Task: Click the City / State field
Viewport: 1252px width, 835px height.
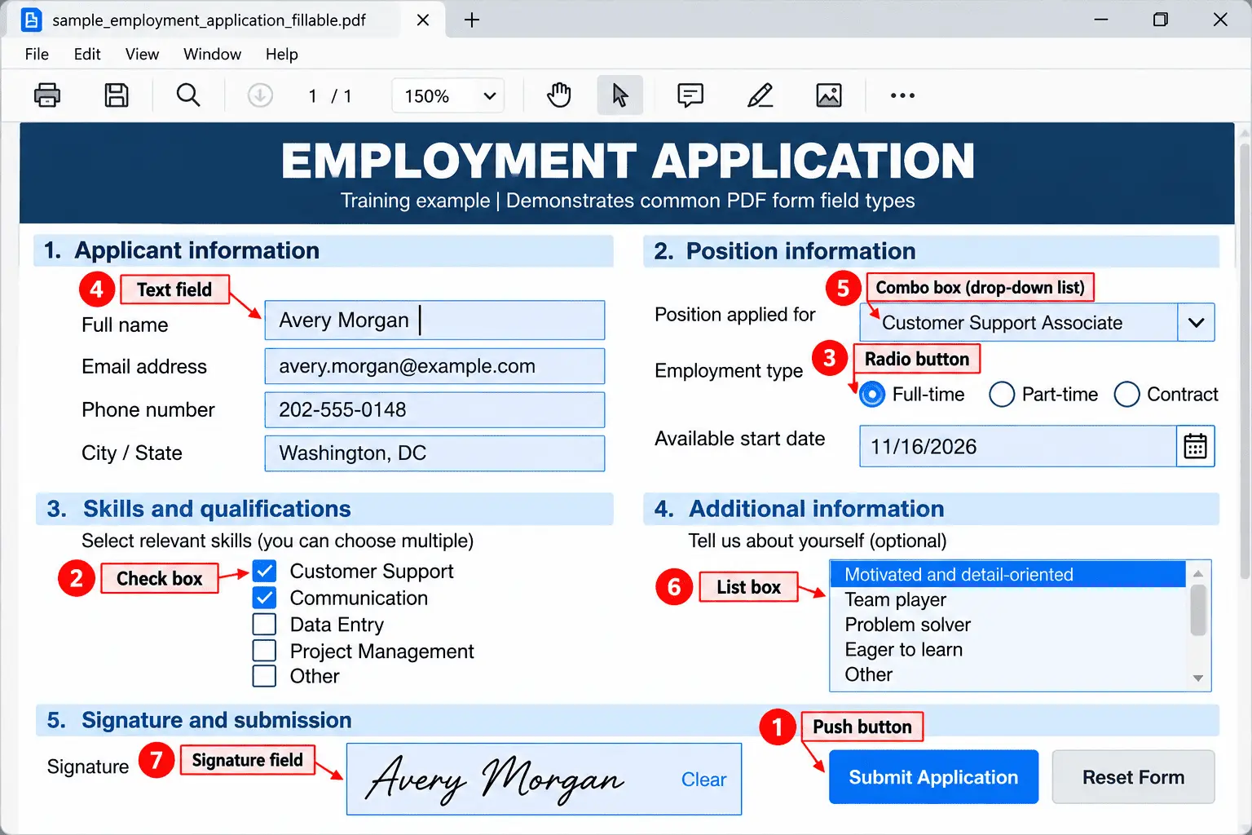Action: [434, 453]
